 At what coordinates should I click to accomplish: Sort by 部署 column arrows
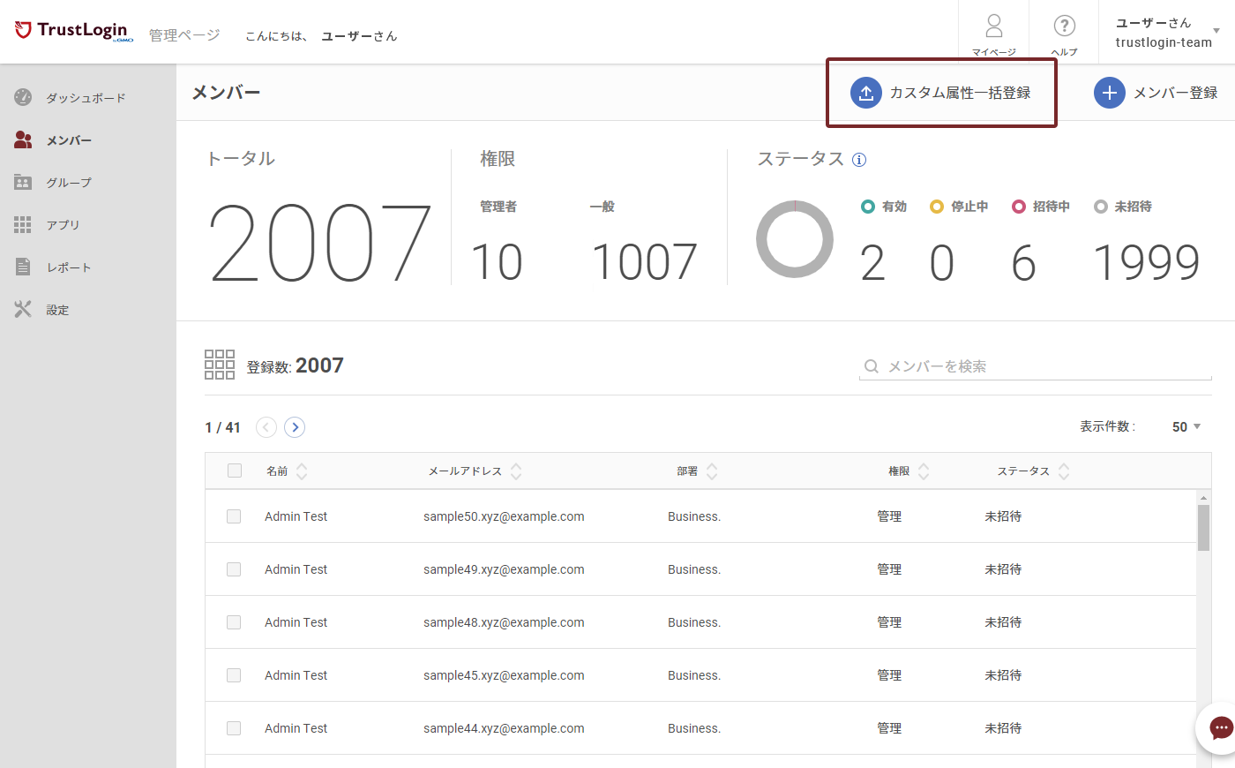coord(712,471)
